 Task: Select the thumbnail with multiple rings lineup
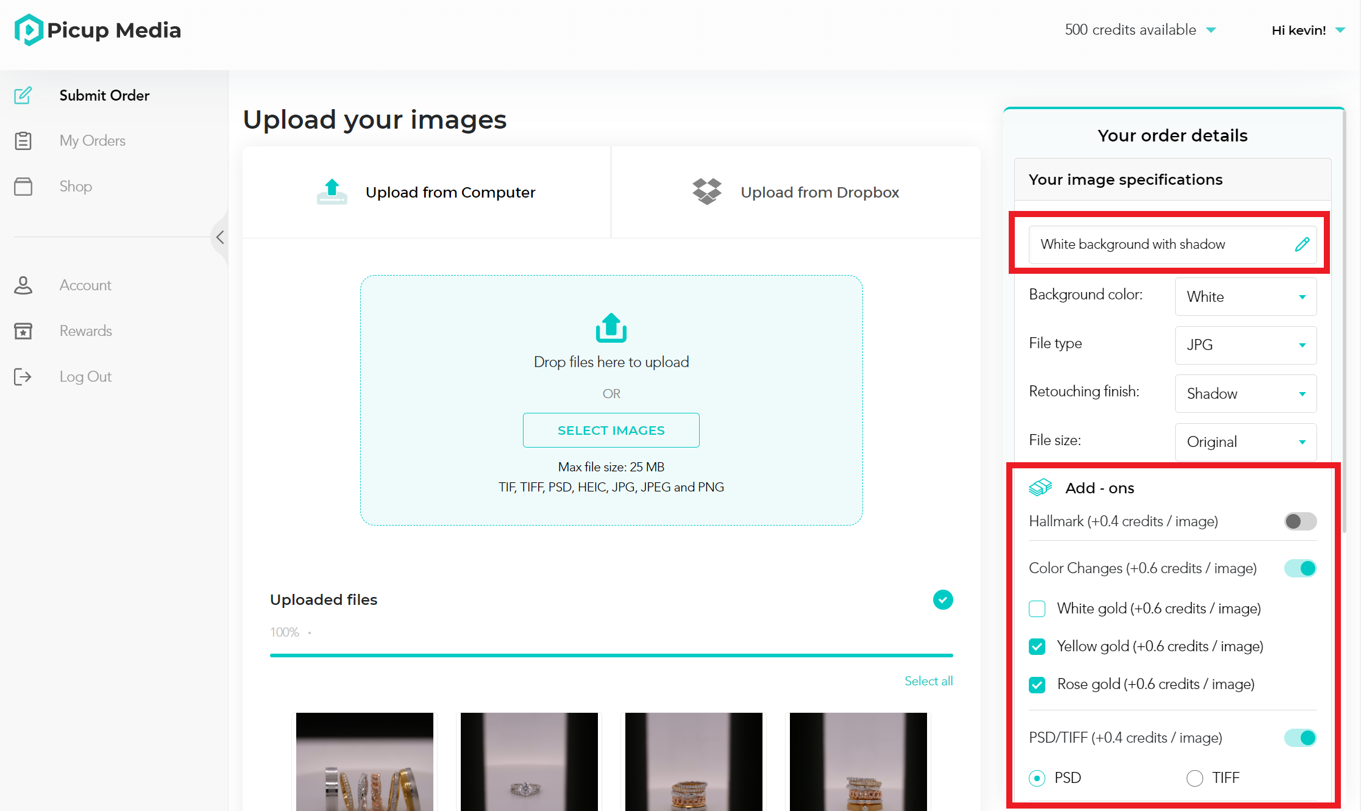pyautogui.click(x=364, y=762)
